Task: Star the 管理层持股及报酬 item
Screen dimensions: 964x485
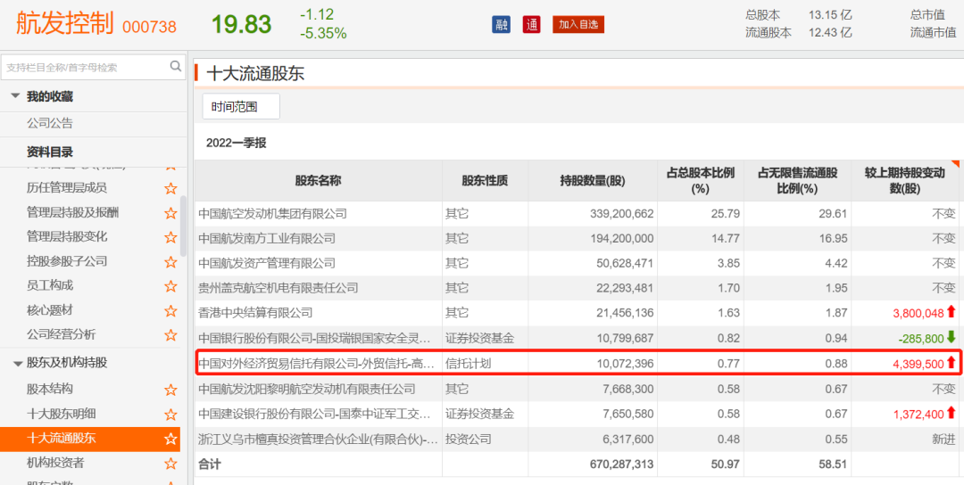Action: pyautogui.click(x=170, y=213)
